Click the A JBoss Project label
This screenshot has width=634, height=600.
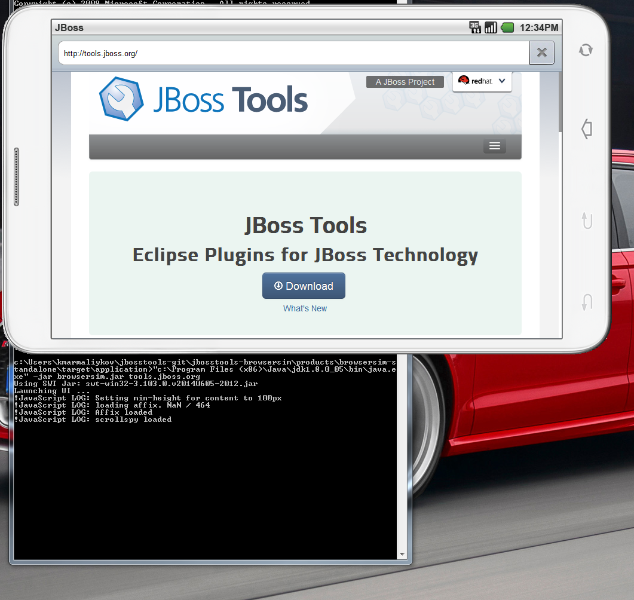[x=405, y=82]
